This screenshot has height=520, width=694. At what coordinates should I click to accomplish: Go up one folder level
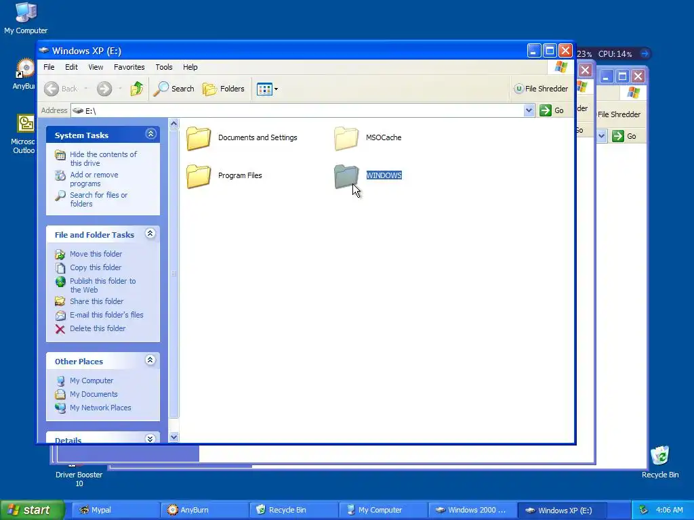[137, 89]
